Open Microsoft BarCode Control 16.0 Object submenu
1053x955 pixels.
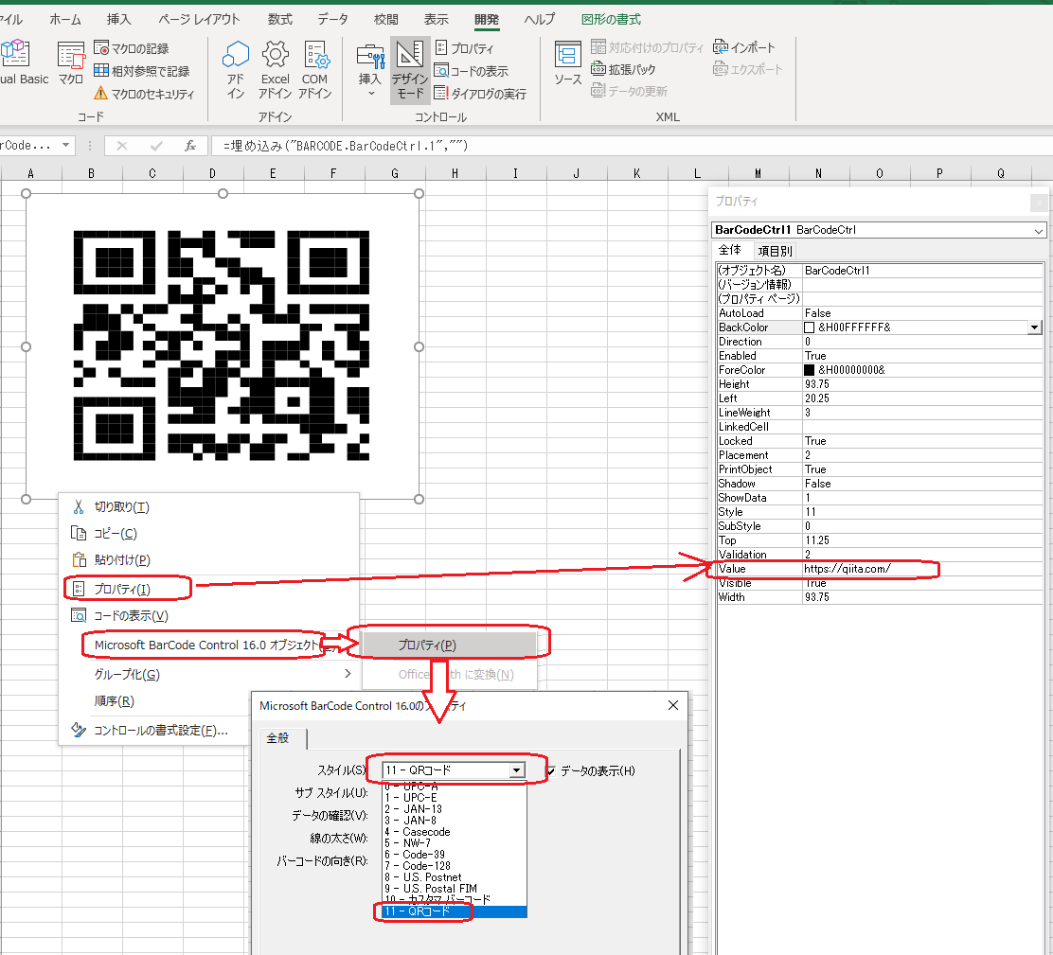point(208,645)
